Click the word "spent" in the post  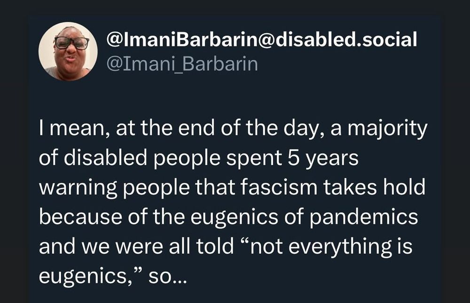coord(258,159)
